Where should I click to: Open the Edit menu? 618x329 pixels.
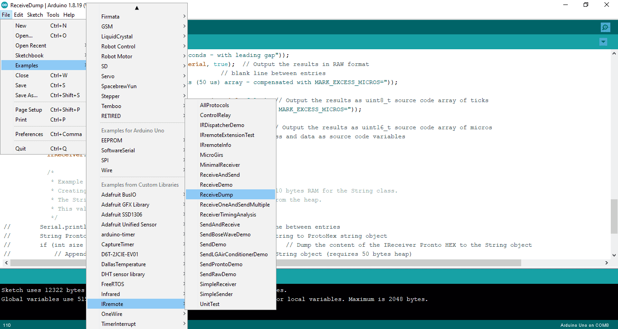19,15
